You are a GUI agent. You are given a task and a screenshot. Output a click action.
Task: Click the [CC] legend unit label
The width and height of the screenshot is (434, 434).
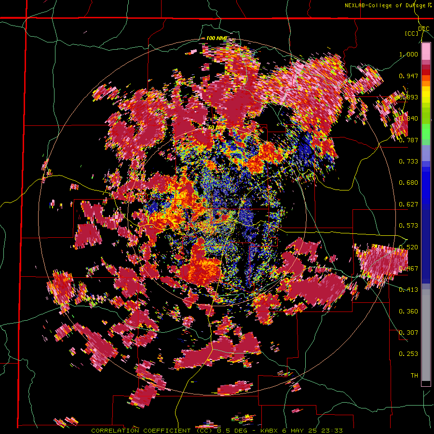411,33
